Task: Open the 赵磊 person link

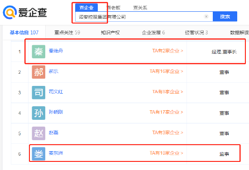Action: point(53,132)
